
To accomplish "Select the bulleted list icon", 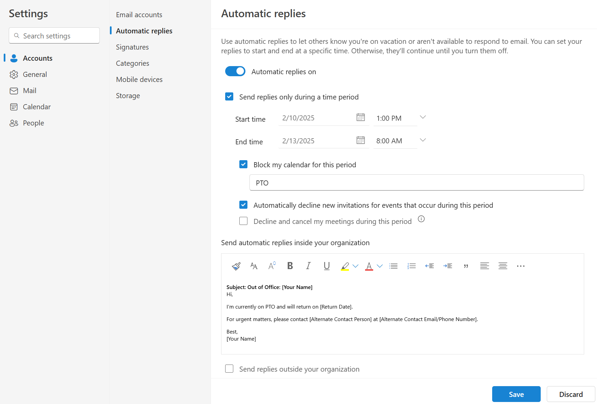I will [x=393, y=266].
